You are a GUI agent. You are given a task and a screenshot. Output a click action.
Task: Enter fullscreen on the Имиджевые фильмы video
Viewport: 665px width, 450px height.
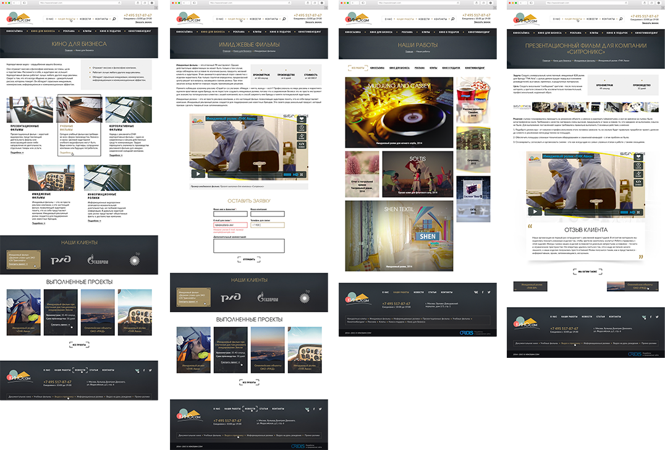(x=302, y=174)
